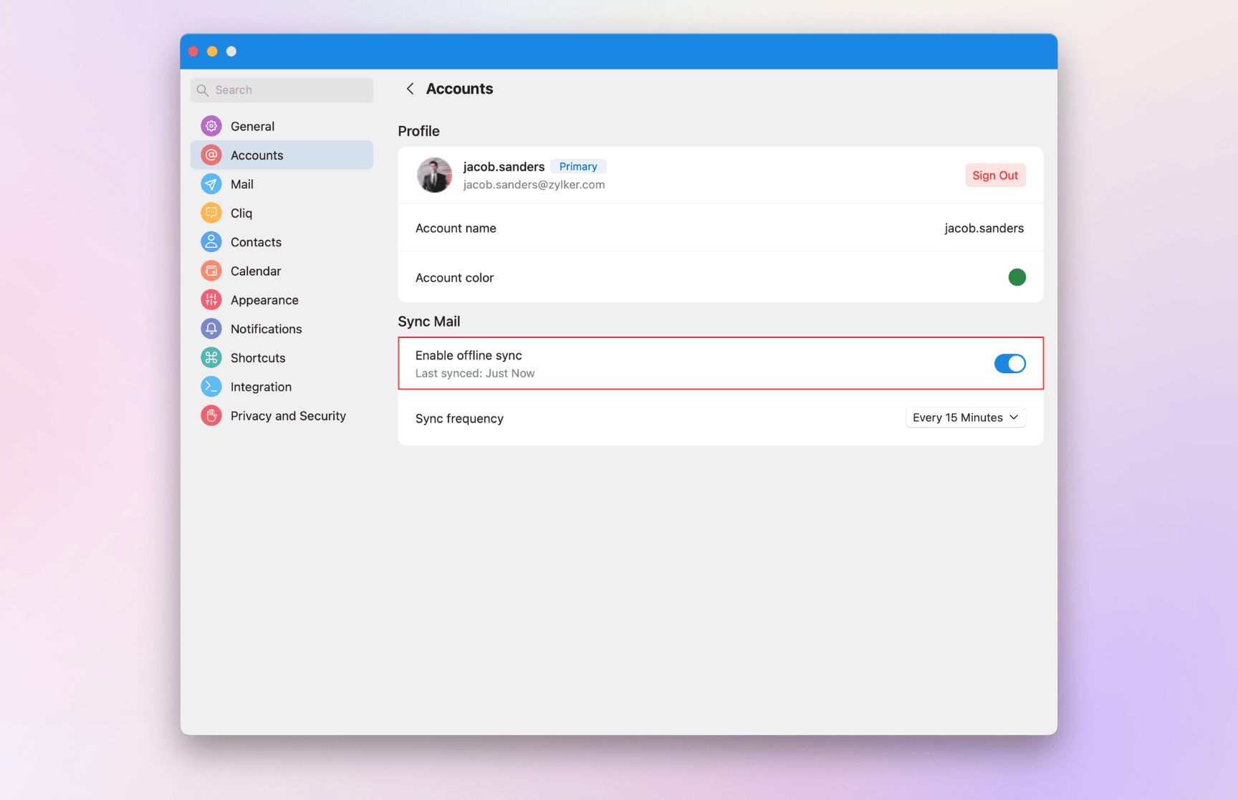Click the Cliq chat bubble icon

(211, 213)
